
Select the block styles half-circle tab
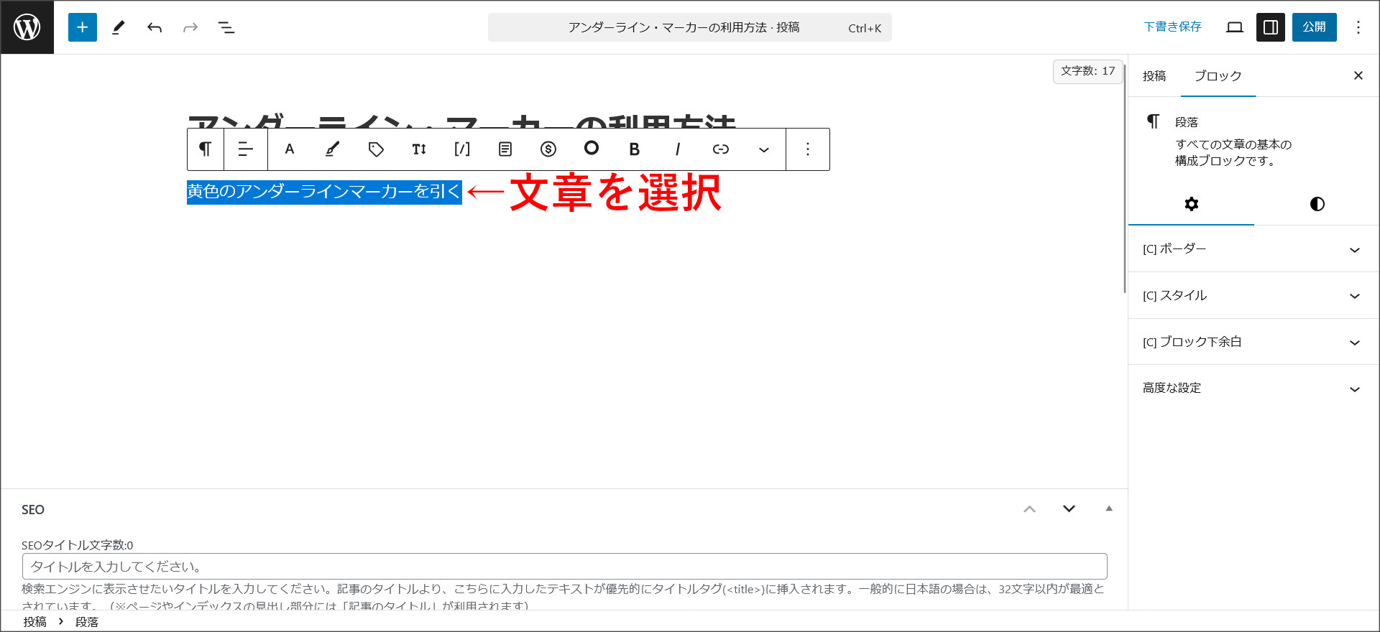pos(1317,204)
